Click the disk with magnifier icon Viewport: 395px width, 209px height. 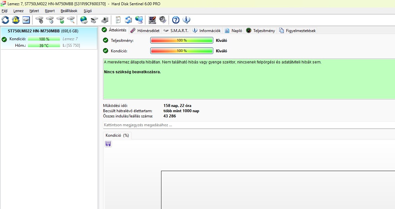pyautogui.click(x=71, y=20)
